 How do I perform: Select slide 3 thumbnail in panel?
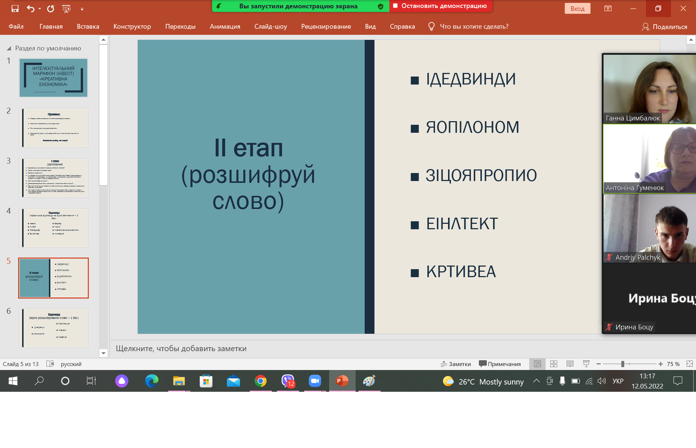tap(54, 178)
